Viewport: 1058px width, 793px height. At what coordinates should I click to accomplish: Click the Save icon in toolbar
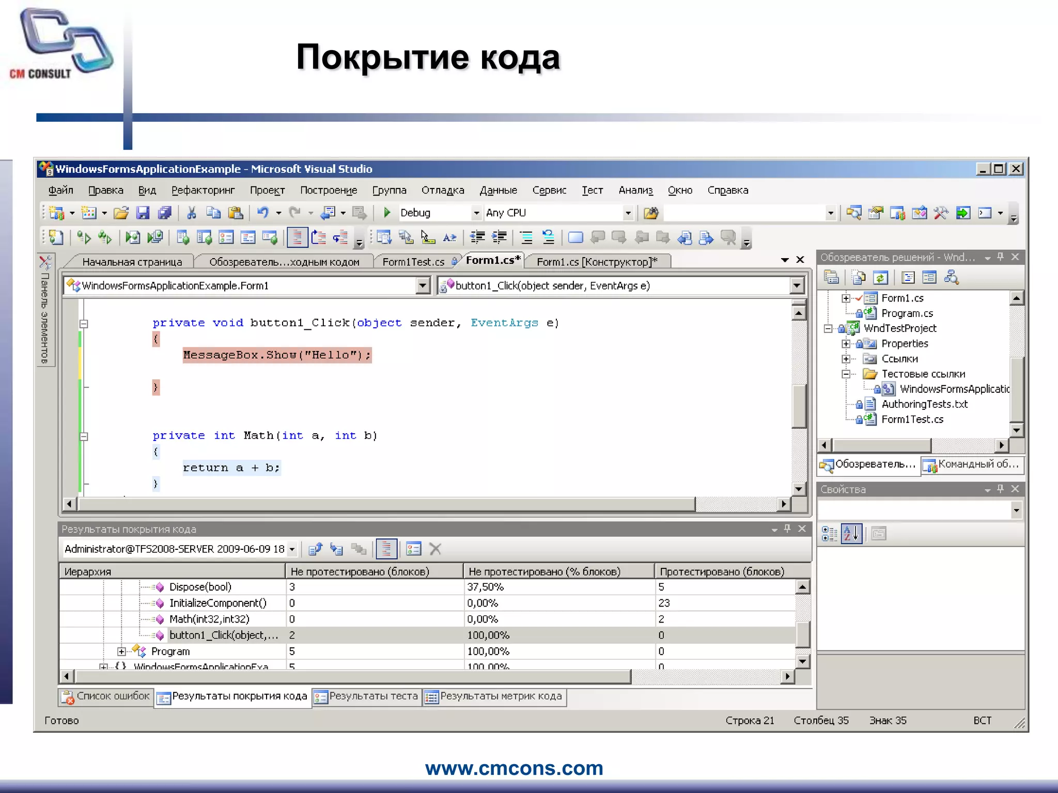click(143, 213)
